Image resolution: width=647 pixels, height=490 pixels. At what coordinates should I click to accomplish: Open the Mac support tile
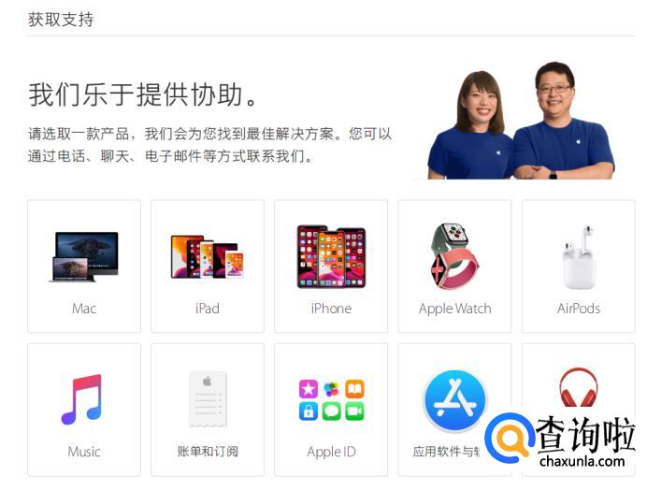click(84, 267)
